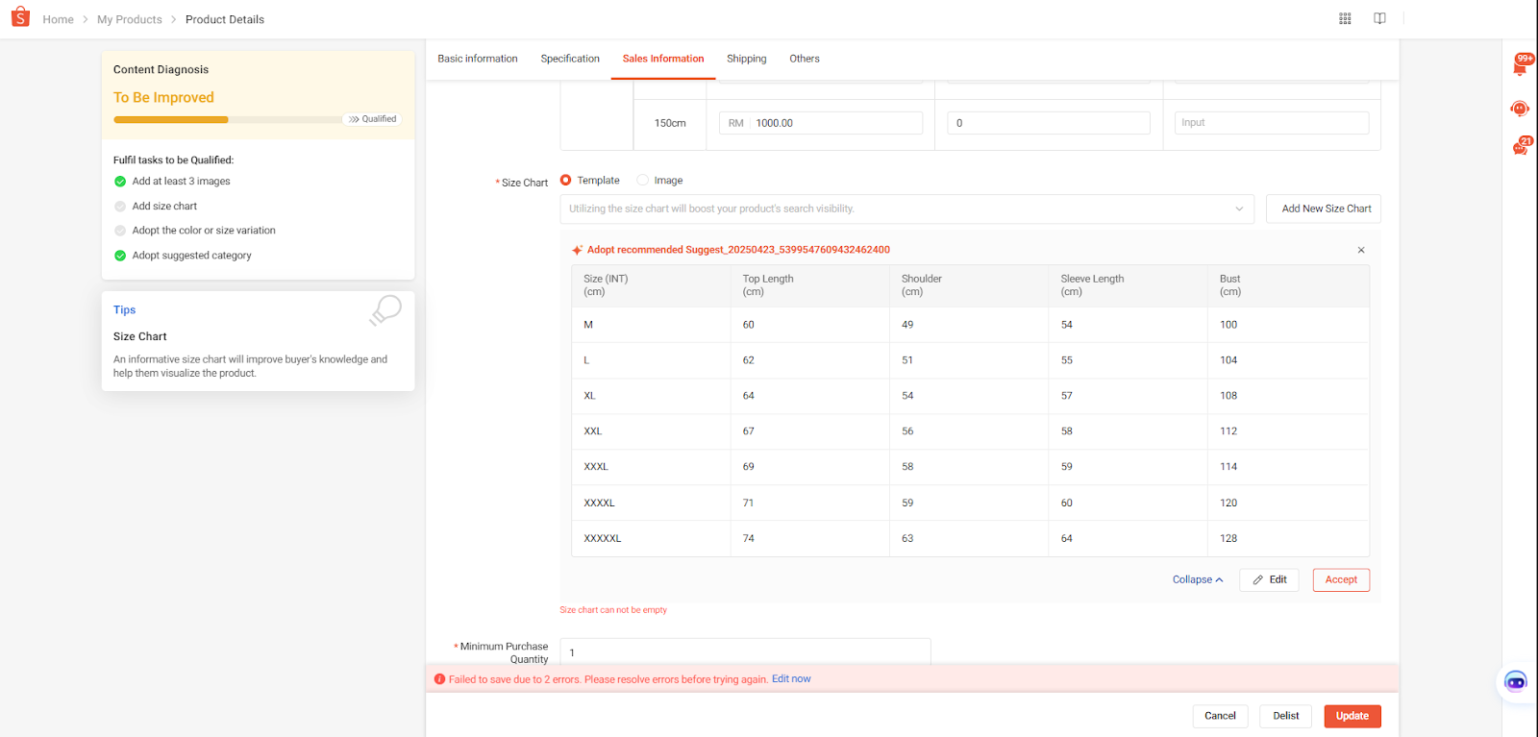Viewport: 1538px width, 737px height.
Task: Open the Sales Information tab
Action: (663, 59)
